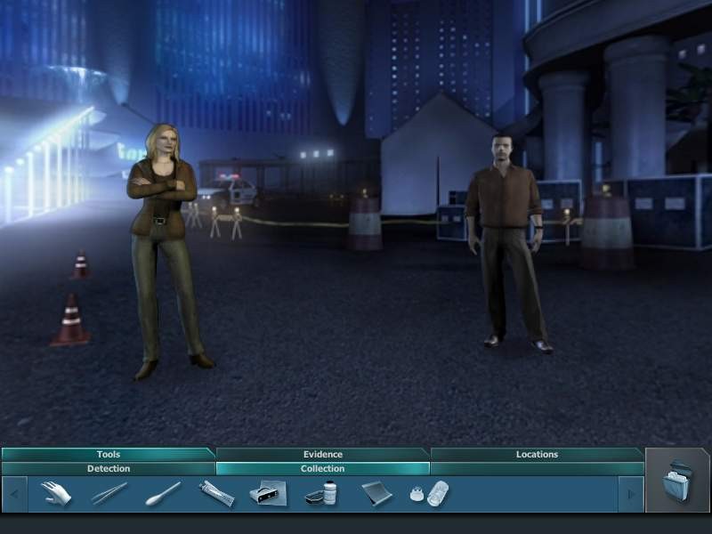712x534 pixels.
Task: Choose the adhesive lifting sheet tool
Action: click(x=376, y=493)
